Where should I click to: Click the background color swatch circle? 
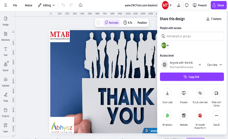[98, 23]
